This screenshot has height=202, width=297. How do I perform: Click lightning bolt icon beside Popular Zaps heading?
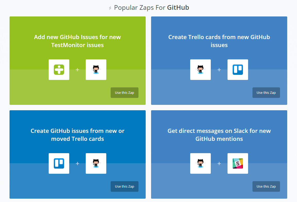[x=110, y=8]
